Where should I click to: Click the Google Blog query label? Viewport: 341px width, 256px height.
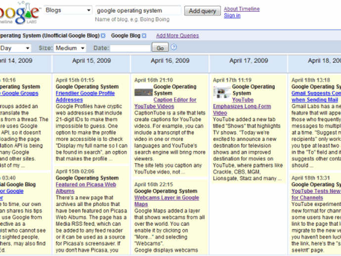click(x=126, y=36)
